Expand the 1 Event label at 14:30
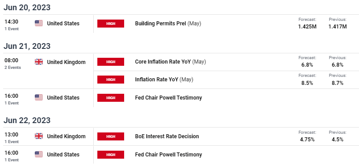The height and width of the screenshot is (168, 359). tap(12, 29)
